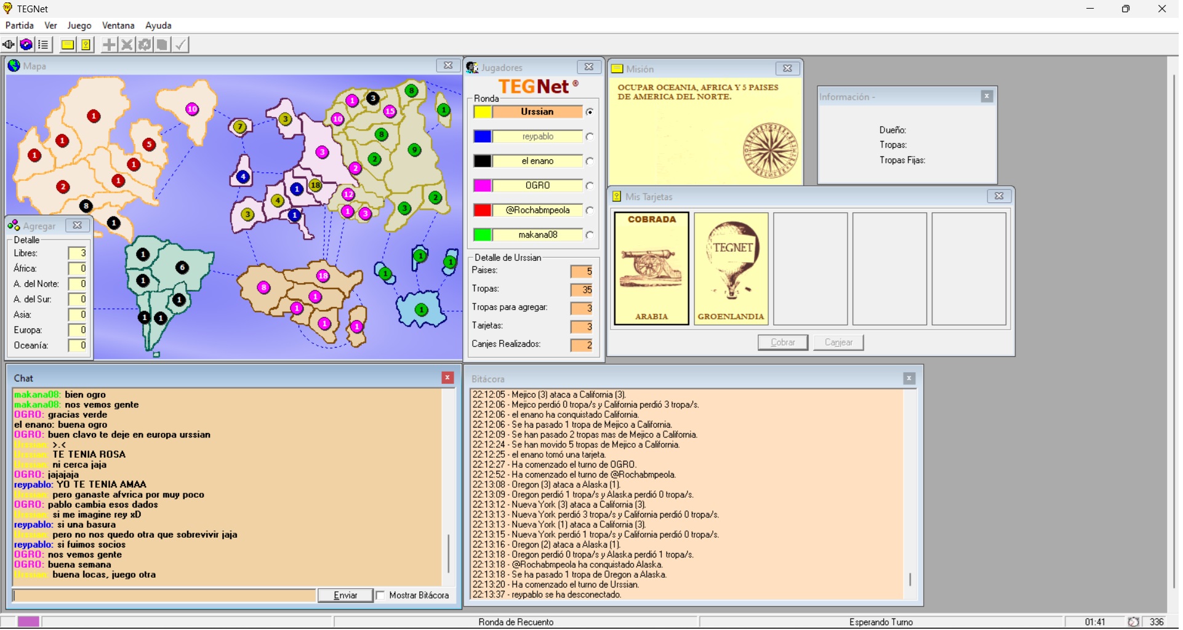Click the OGRO player name button
This screenshot has width=1183, height=630.
[x=537, y=186]
